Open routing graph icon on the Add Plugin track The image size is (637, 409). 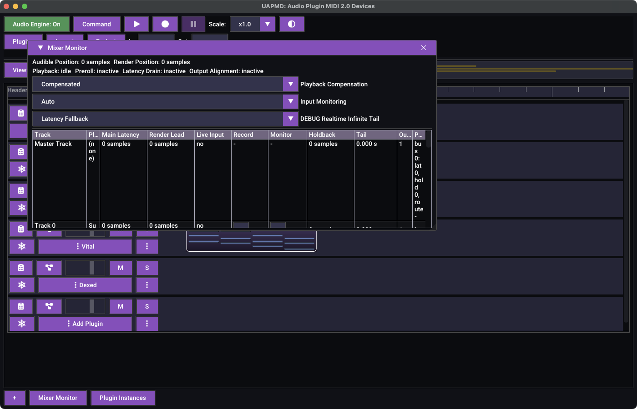49,306
